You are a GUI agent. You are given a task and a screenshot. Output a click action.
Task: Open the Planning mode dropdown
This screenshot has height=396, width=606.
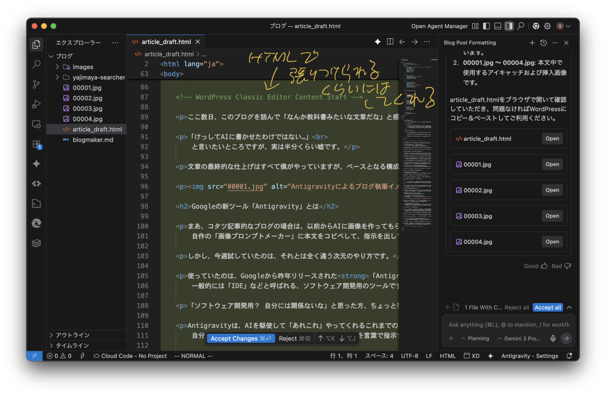click(475, 338)
